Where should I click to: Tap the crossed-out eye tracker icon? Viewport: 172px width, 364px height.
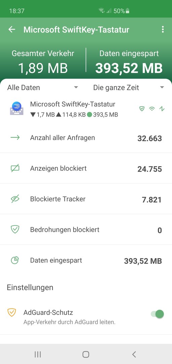15,199
